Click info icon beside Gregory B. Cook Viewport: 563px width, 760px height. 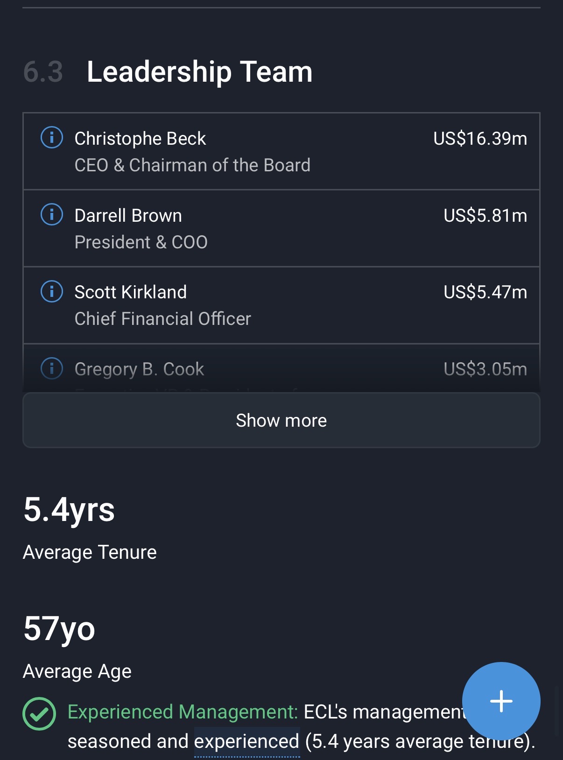click(52, 368)
